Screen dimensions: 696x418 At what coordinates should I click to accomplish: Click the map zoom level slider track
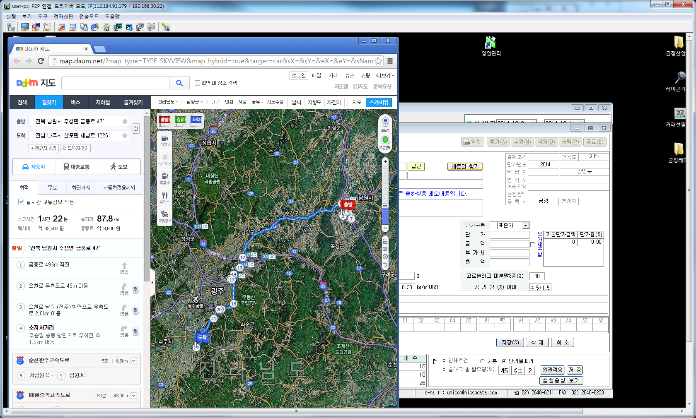pos(385,195)
